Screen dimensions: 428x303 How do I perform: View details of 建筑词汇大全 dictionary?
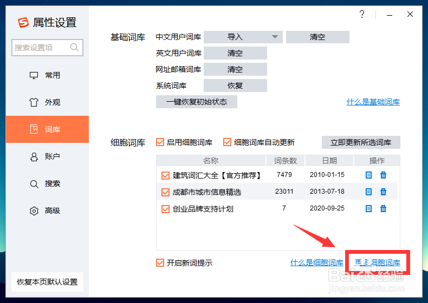[368, 175]
